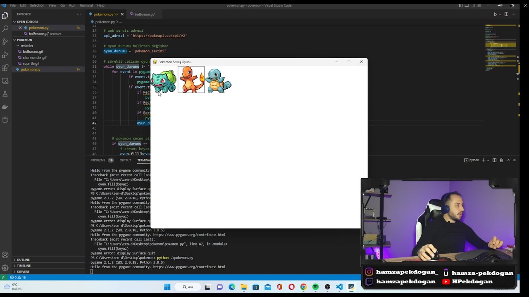Click the Explorer more actions ellipsis
This screenshot has height=297, width=529.
tap(79, 14)
